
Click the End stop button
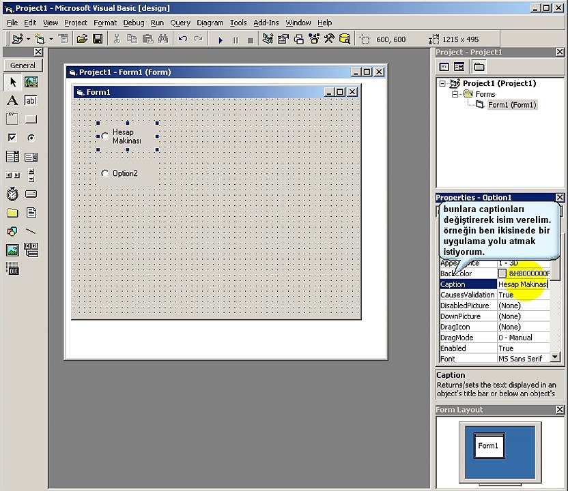251,40
